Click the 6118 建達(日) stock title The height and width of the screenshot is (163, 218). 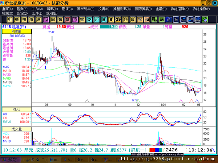(14, 26)
